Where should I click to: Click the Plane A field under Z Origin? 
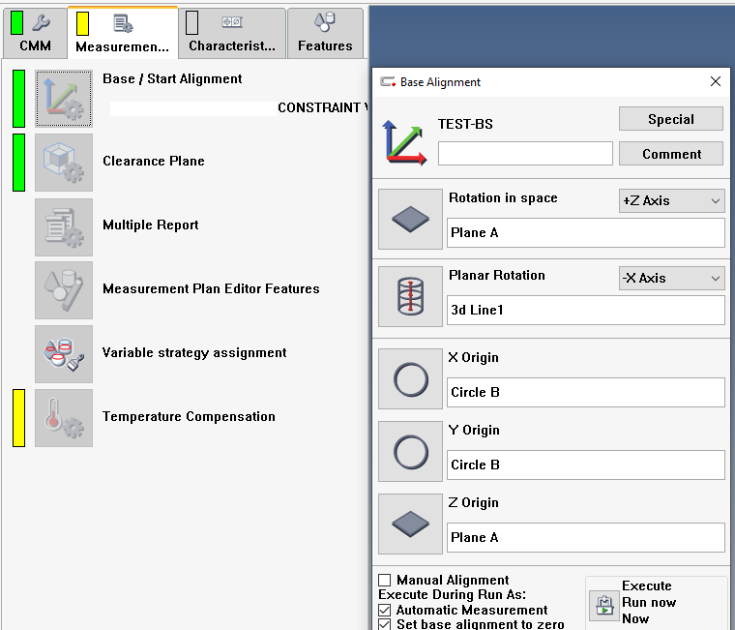click(586, 538)
